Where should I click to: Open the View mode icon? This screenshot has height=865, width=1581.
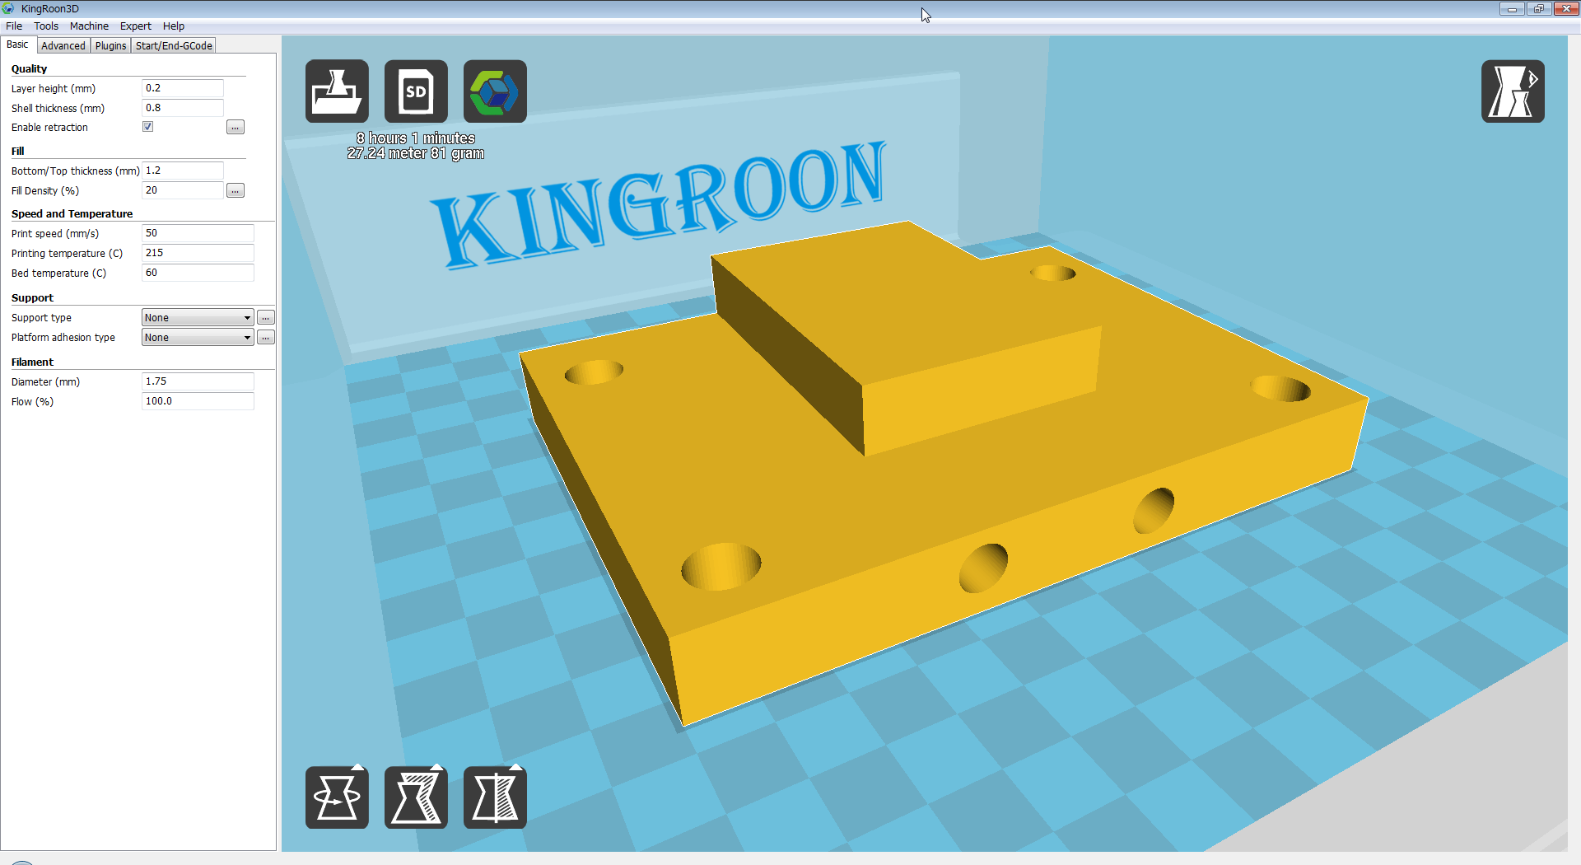pyautogui.click(x=1513, y=91)
